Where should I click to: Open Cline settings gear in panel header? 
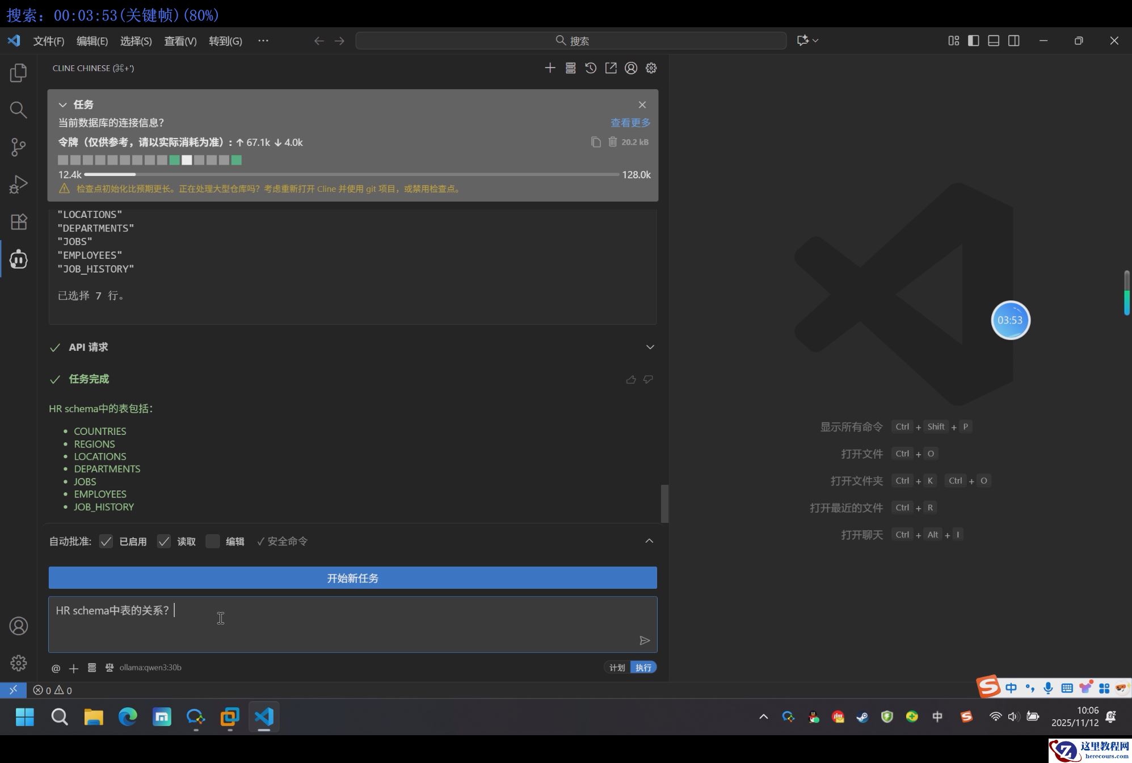coord(651,68)
